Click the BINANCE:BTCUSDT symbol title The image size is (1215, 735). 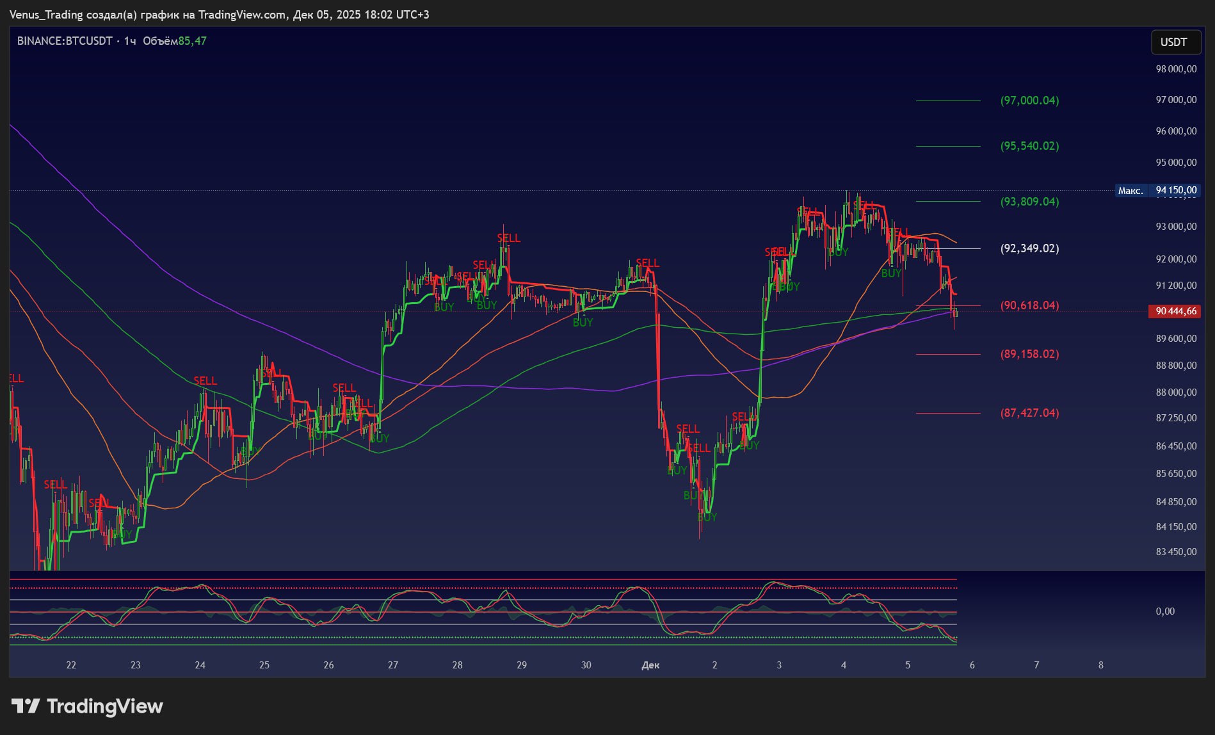coord(65,41)
